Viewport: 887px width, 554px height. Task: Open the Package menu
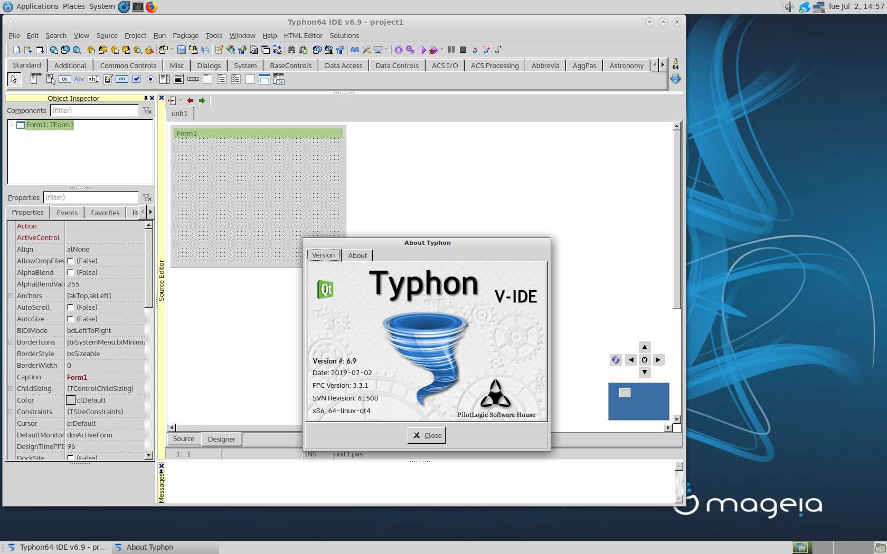pyautogui.click(x=185, y=35)
